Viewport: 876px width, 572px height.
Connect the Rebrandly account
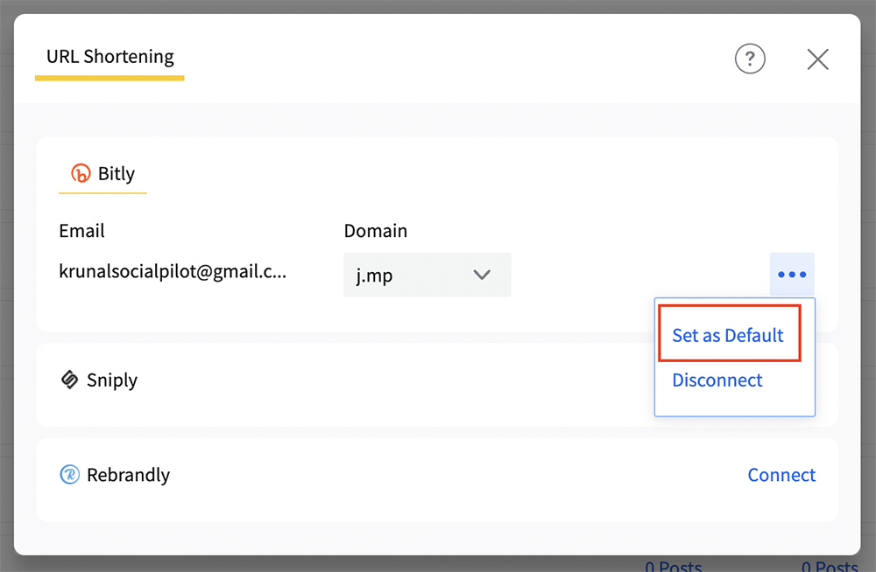(781, 475)
